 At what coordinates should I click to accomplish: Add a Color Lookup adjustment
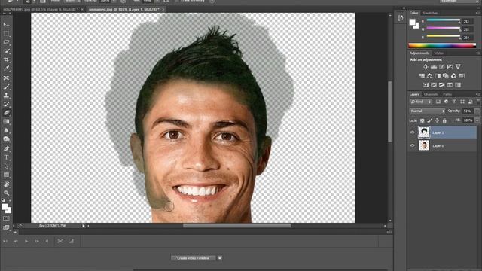pos(462,76)
